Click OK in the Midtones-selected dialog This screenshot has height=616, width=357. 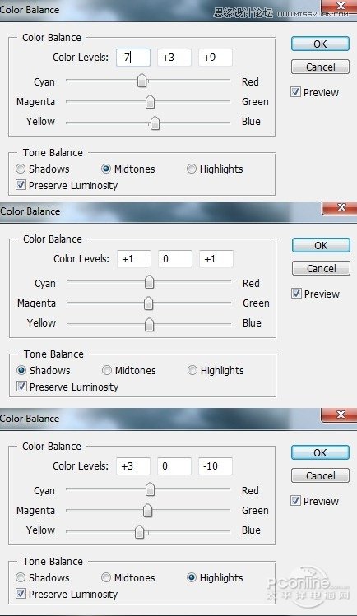pos(320,44)
